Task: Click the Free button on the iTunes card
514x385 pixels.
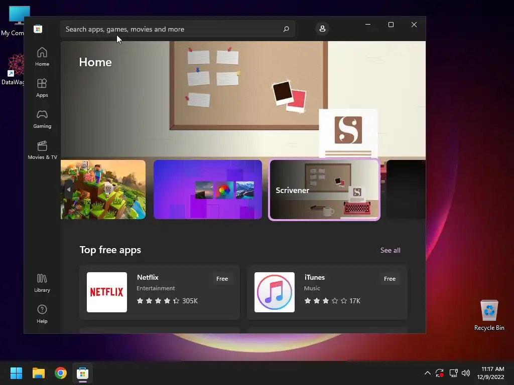Action: coord(390,279)
